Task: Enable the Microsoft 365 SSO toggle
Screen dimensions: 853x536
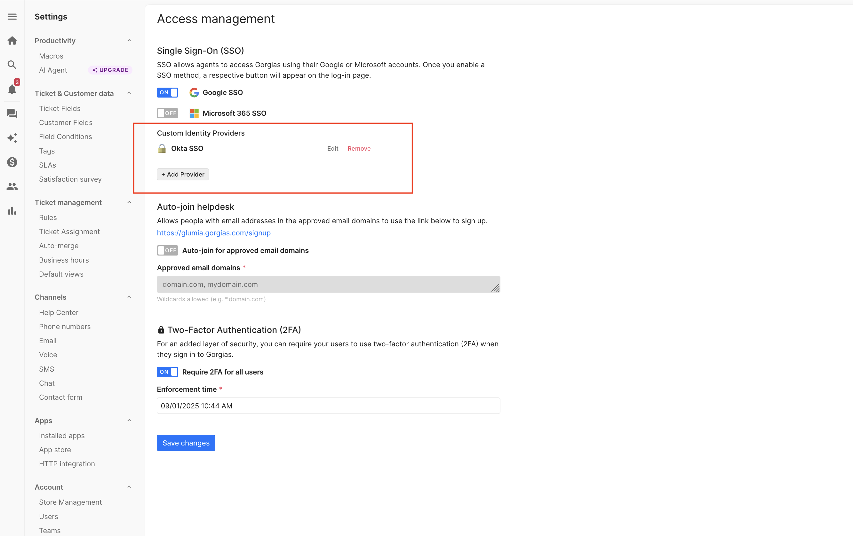Action: [x=167, y=113]
